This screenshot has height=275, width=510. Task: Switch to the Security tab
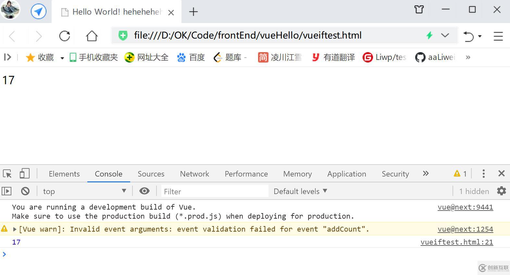click(x=395, y=174)
